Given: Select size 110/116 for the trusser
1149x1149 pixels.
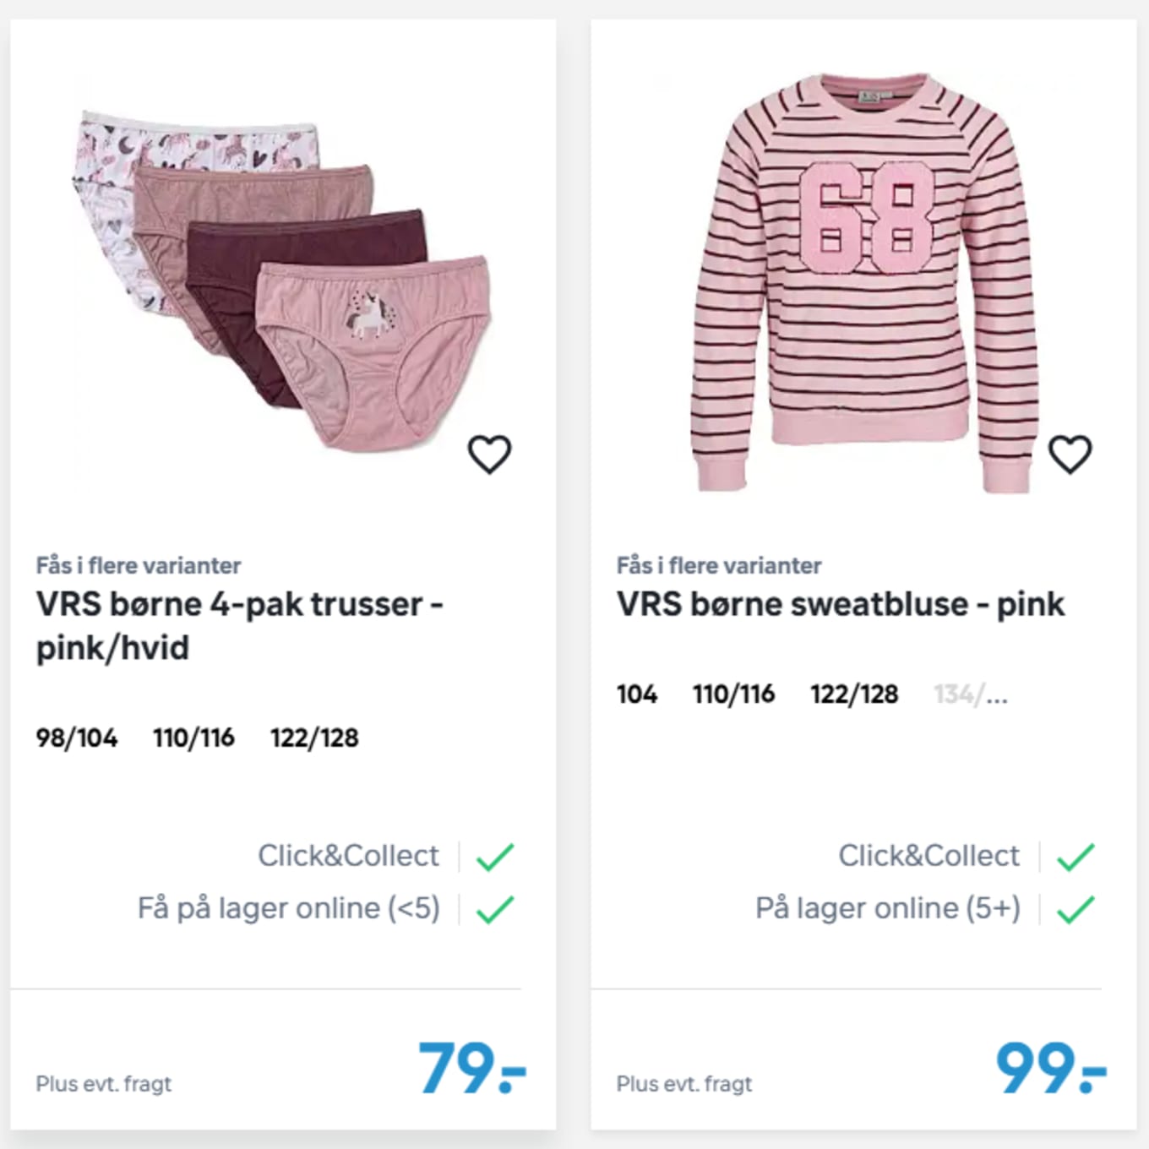Looking at the screenshot, I should (193, 738).
